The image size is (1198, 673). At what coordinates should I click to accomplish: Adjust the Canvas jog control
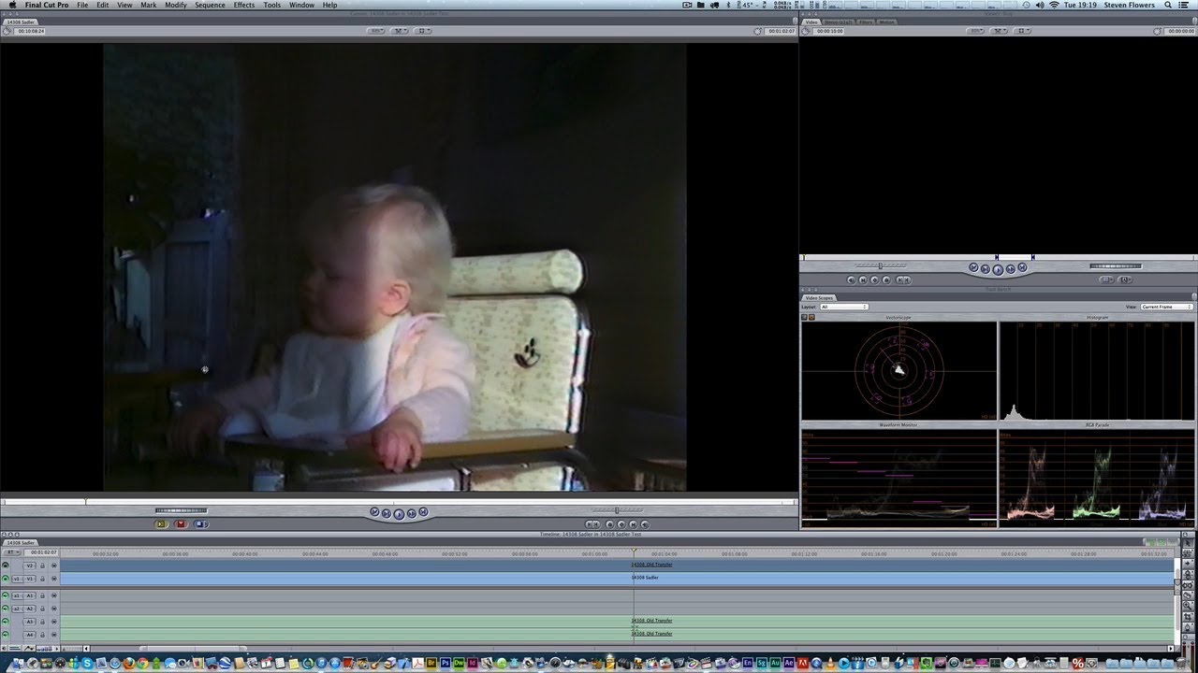coord(181,510)
